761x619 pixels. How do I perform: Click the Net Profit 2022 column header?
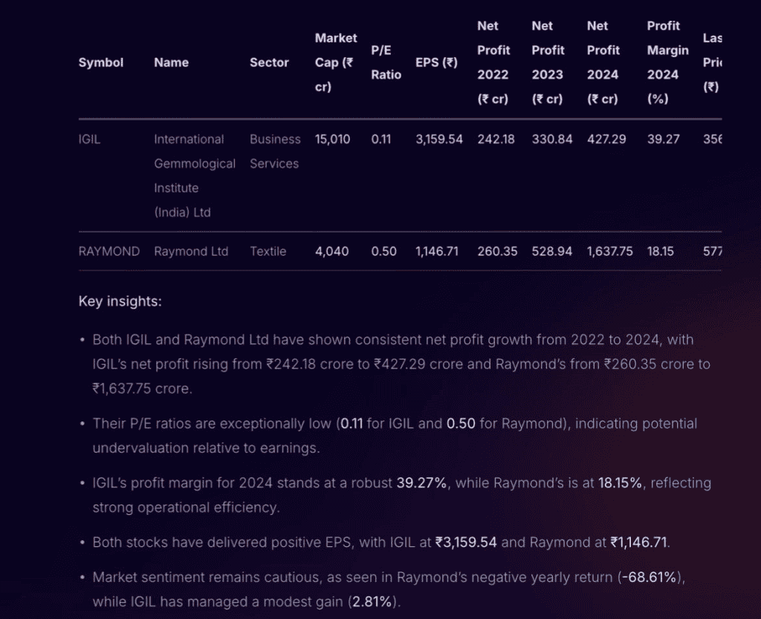tap(493, 62)
